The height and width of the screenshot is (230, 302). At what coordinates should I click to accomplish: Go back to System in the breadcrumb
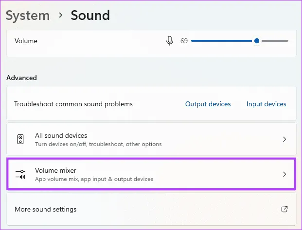[x=28, y=15]
